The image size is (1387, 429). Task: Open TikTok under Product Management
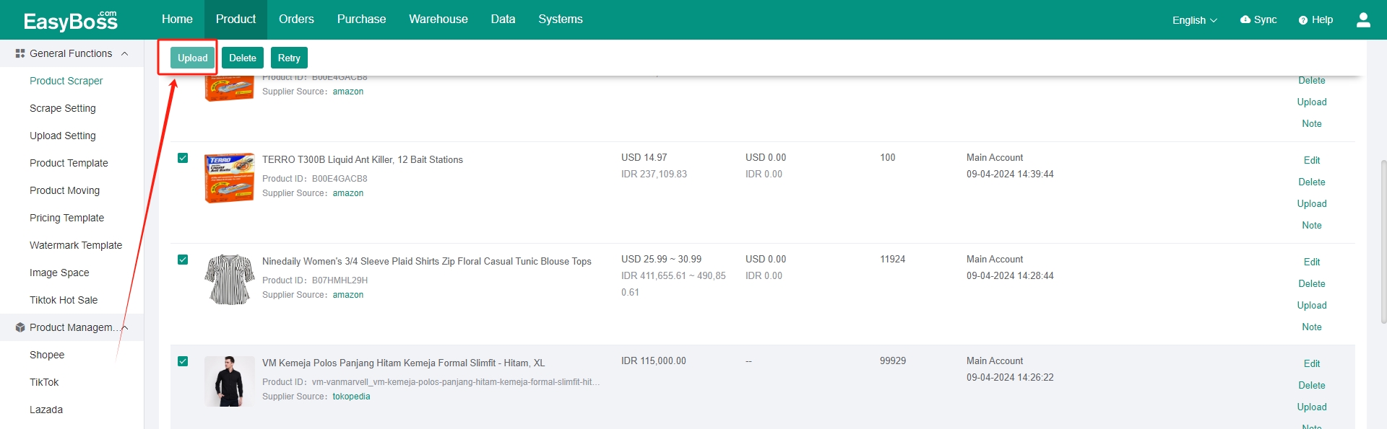click(x=44, y=382)
